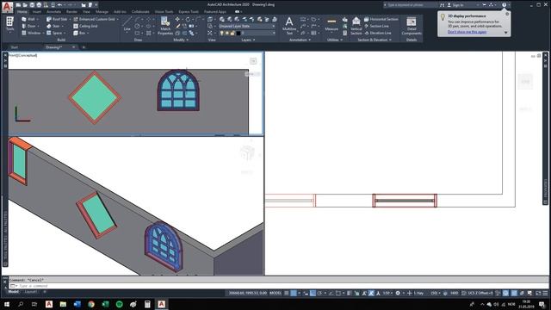Viewport: 551px width, 310px height.
Task: Toggle clean screen icon in status bar
Action: [x=538, y=293]
